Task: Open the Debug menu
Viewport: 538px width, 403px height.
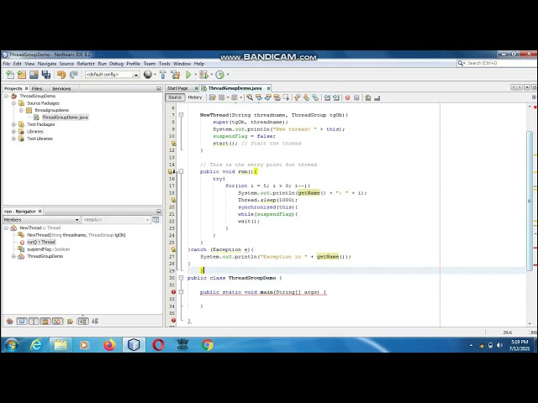Action: point(116,64)
